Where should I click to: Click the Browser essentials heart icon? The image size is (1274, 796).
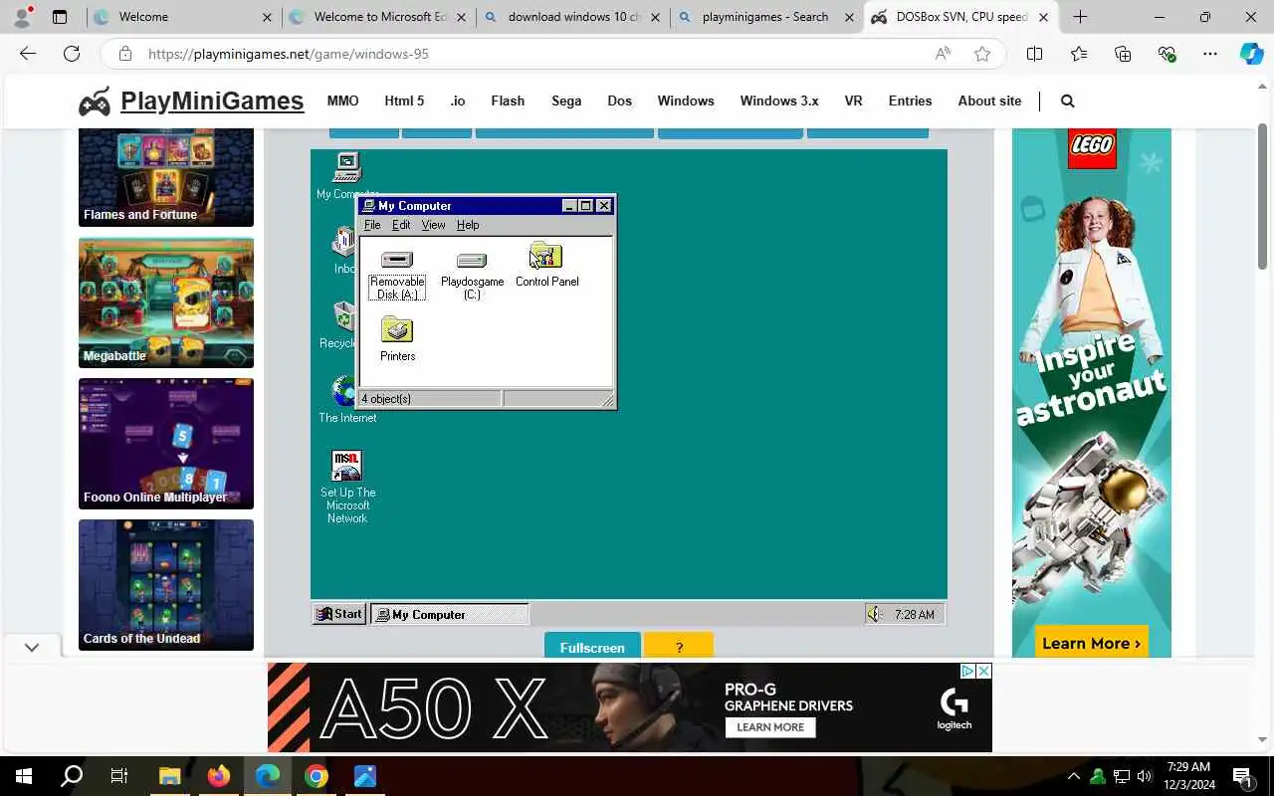[1167, 54]
